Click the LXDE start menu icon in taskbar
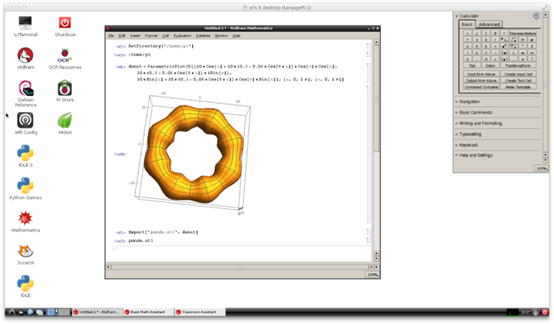Image resolution: width=554 pixels, height=324 pixels. click(x=10, y=312)
